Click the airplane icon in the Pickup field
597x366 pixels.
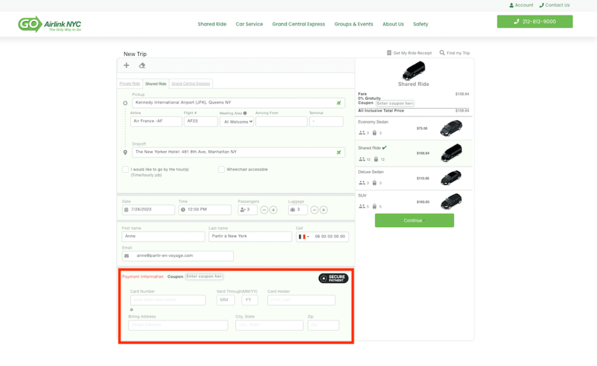(x=339, y=103)
